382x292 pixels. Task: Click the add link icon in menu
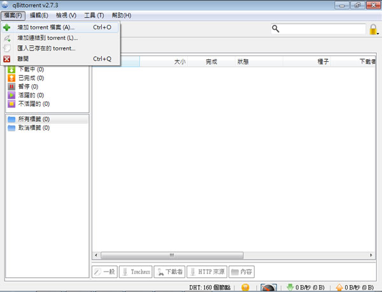pyautogui.click(x=7, y=38)
